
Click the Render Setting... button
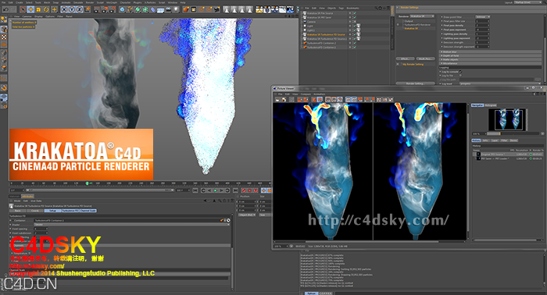pos(416,84)
